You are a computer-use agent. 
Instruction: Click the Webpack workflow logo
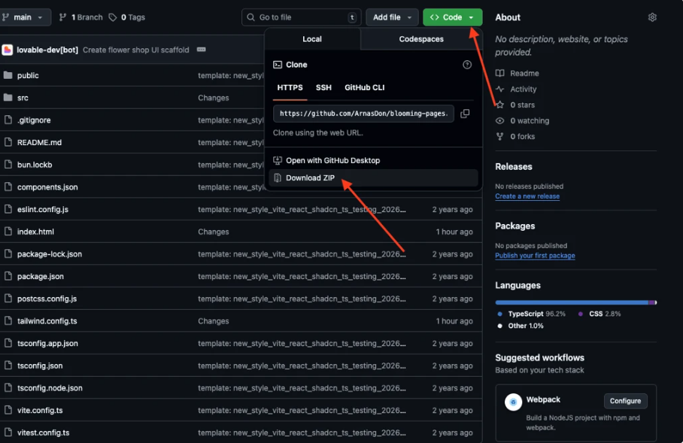(514, 402)
